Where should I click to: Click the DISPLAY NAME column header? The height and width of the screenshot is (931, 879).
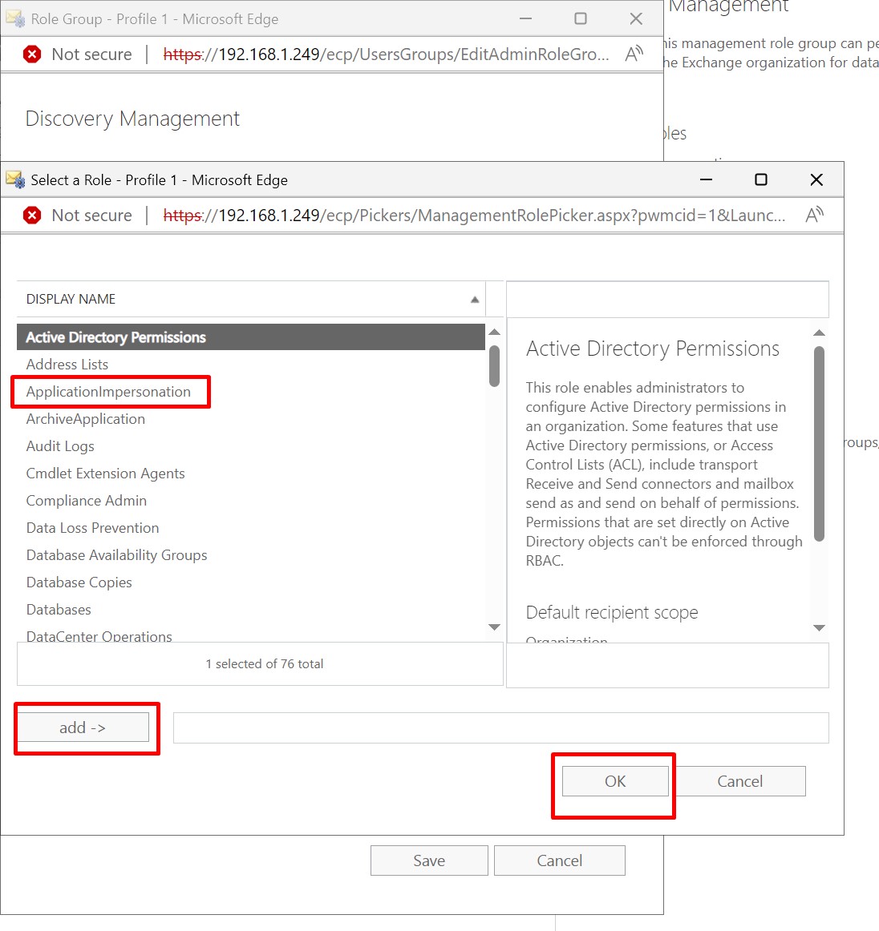tap(251, 300)
